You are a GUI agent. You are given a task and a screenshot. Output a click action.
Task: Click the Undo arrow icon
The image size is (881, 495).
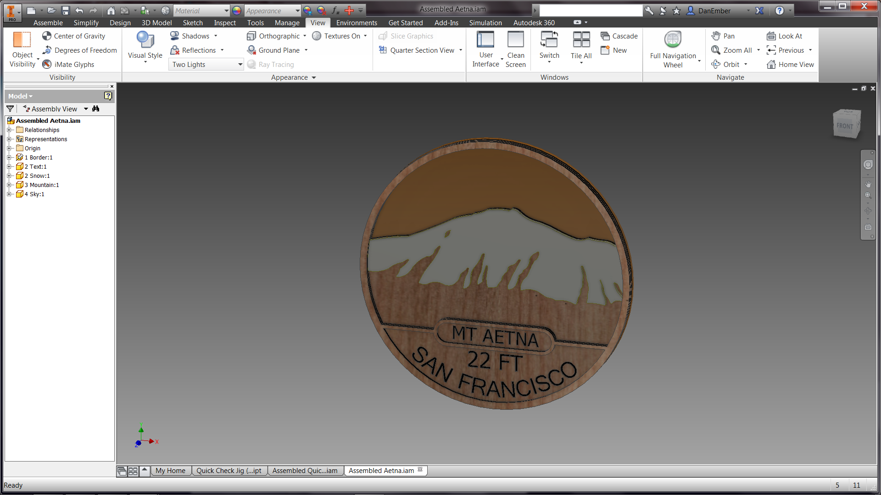[79, 11]
